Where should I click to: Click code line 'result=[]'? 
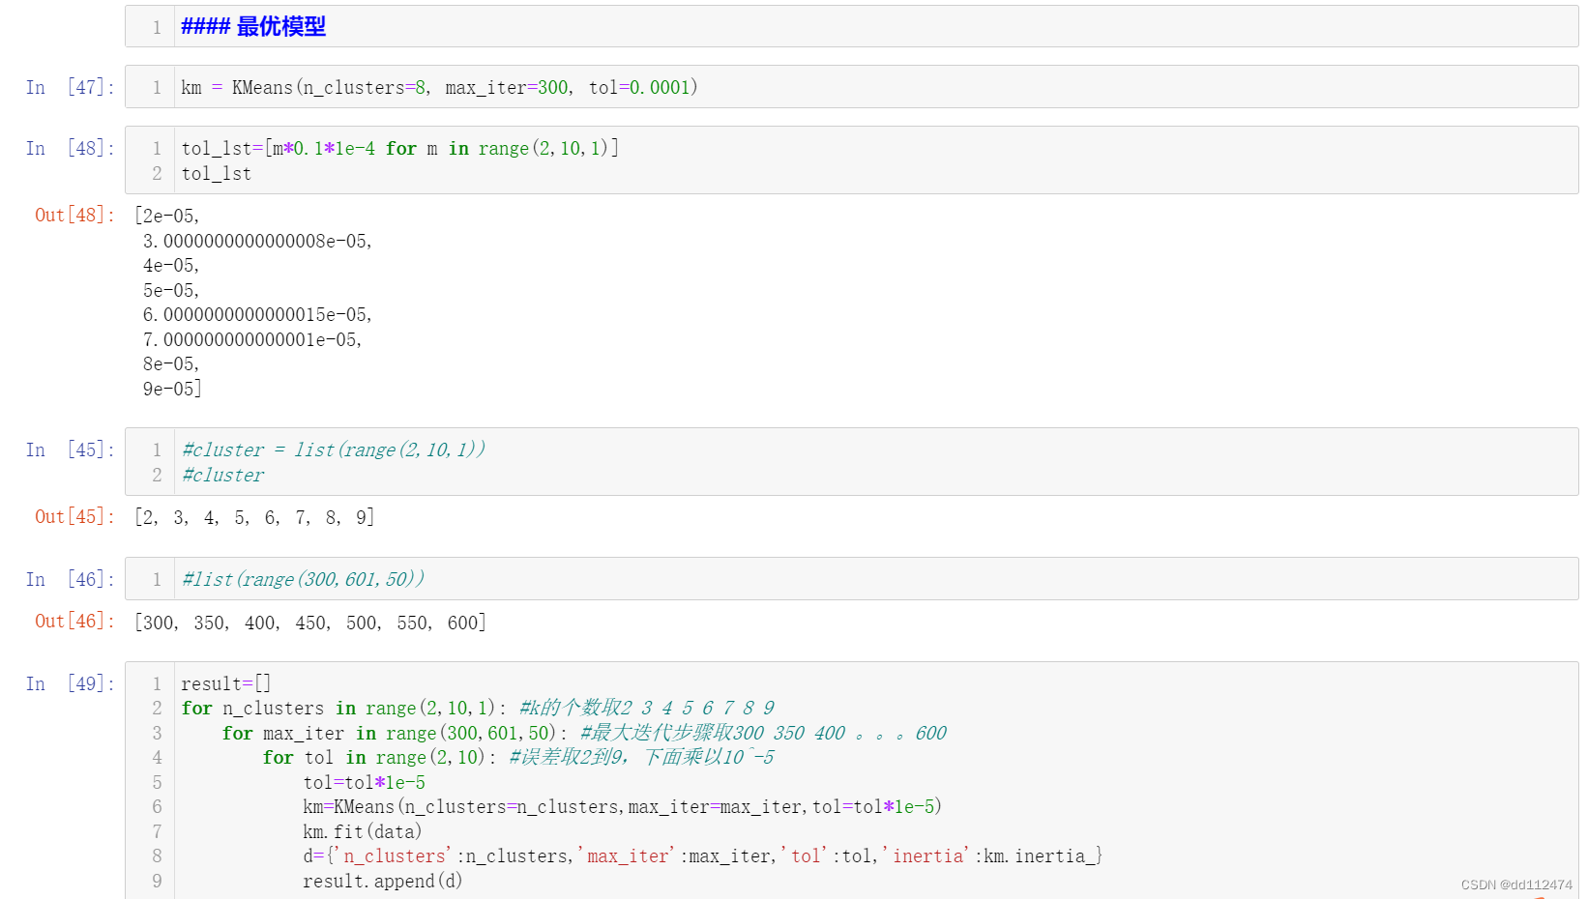[x=226, y=683]
